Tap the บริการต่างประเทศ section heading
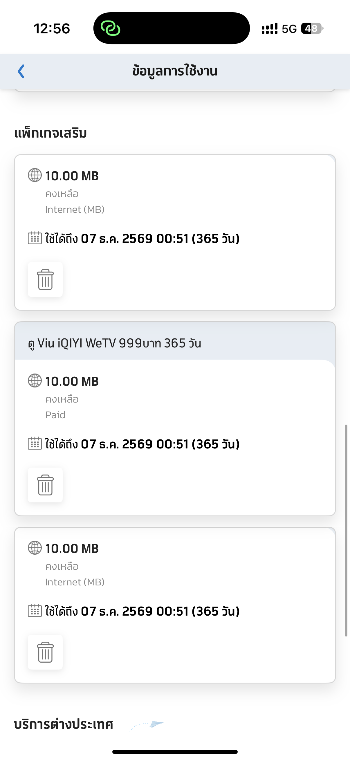Viewport: 350px width, 761px height. [64, 725]
